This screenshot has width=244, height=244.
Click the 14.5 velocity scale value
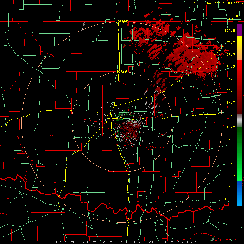230,103
